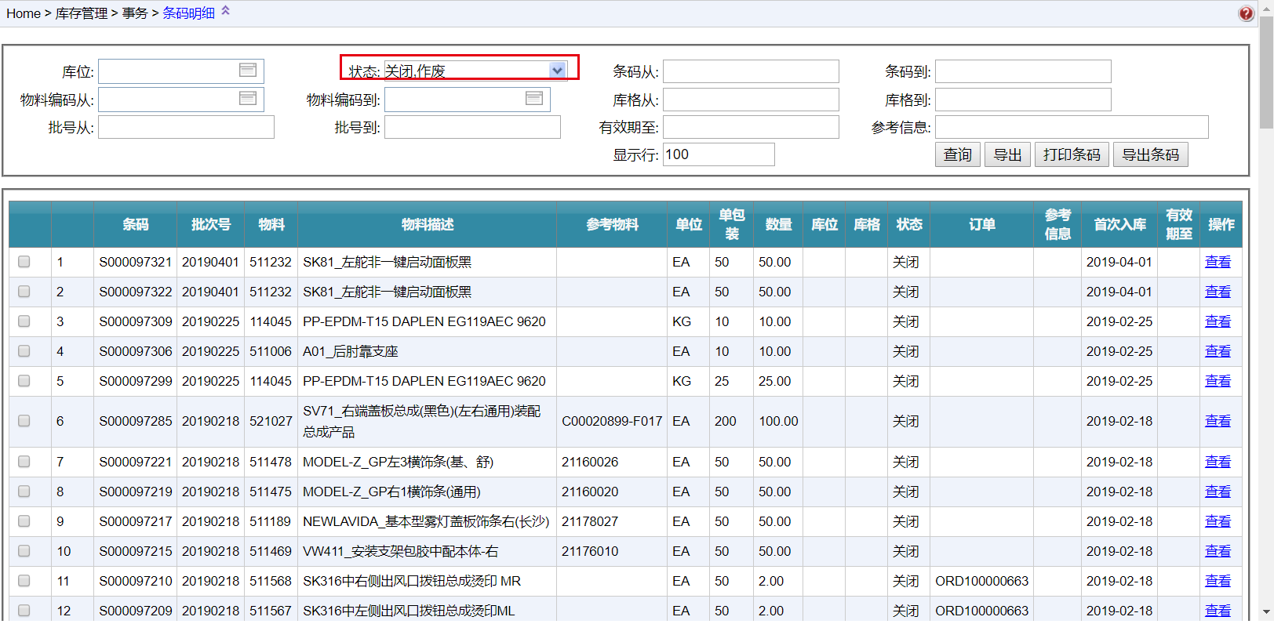The image size is (1274, 624).
Task: Collapse the breadcrumb double-arrow icon
Action: tap(226, 11)
